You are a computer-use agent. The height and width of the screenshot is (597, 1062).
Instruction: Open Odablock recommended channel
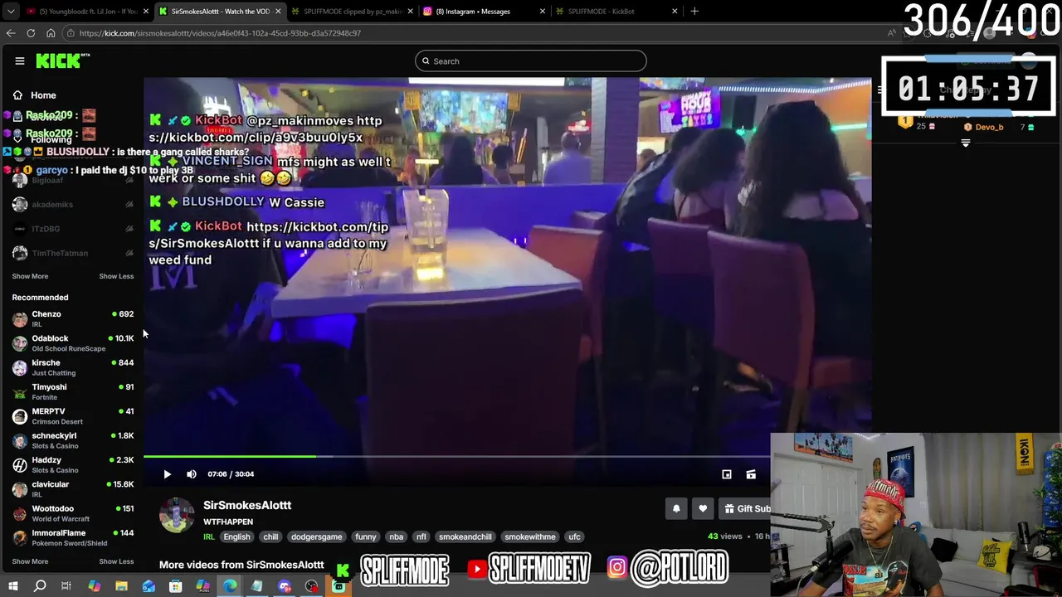click(x=72, y=343)
